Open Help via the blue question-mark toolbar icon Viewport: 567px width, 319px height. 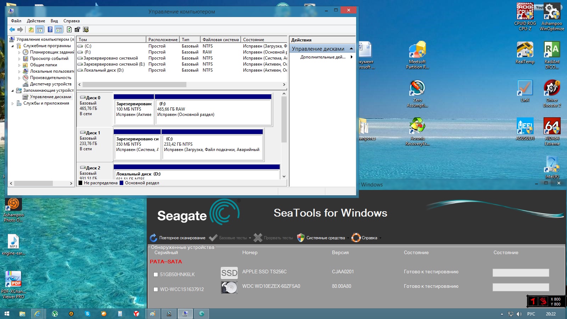pos(50,30)
